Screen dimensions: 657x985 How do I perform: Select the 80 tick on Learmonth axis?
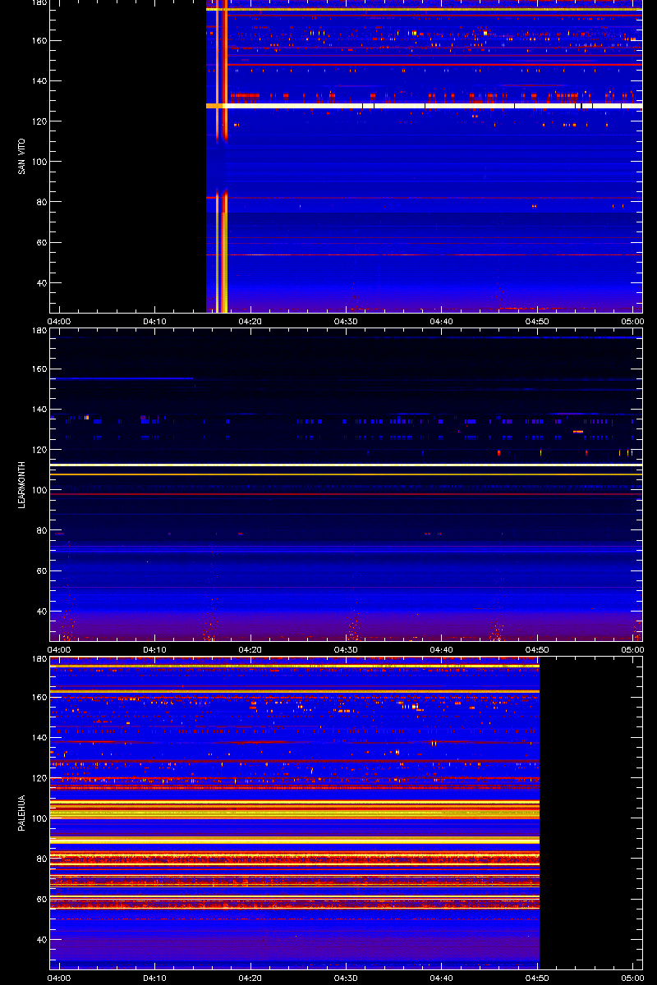click(x=41, y=530)
